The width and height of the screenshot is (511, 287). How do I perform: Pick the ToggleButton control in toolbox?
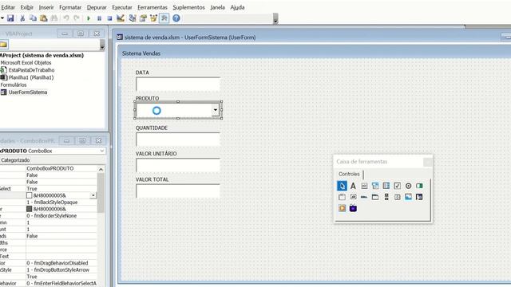click(x=419, y=186)
